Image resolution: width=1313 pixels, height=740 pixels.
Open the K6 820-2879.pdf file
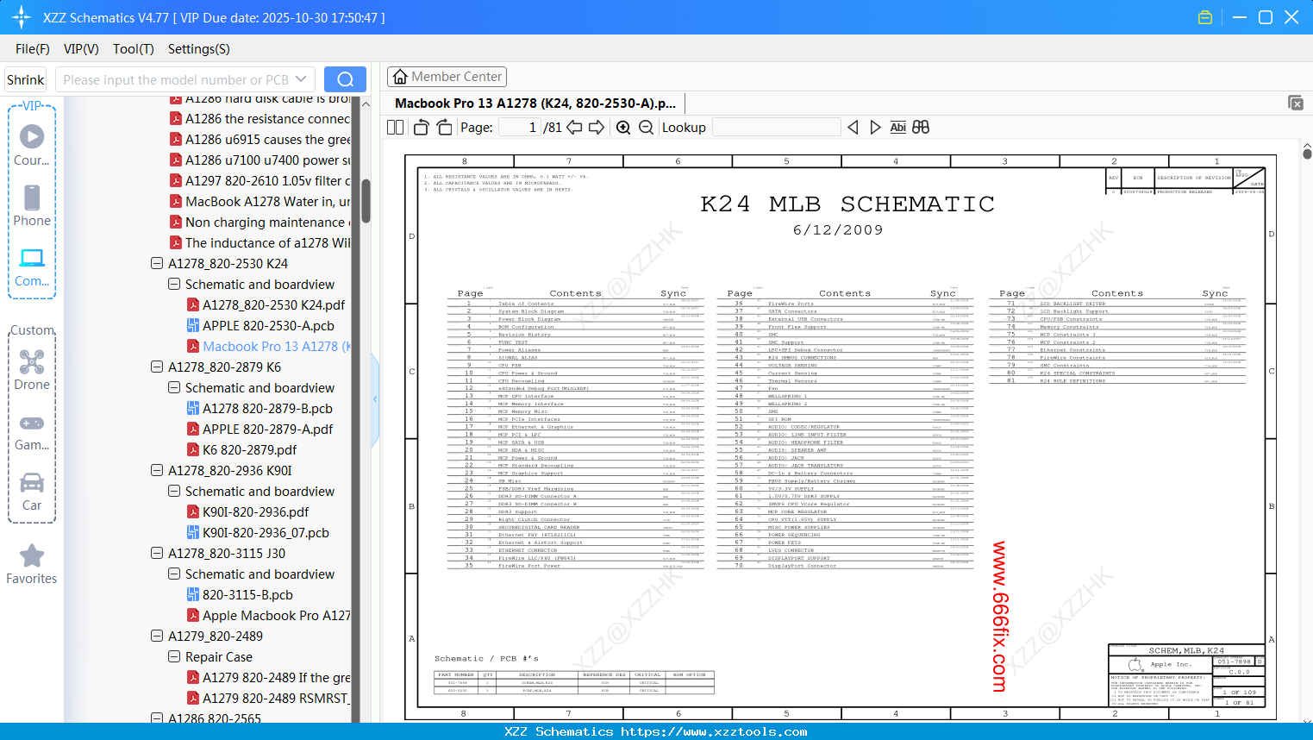[x=249, y=450]
